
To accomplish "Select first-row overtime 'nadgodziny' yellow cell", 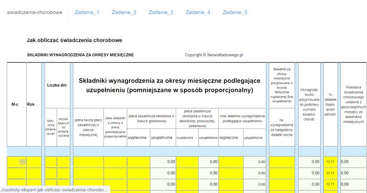I will [282, 162].
